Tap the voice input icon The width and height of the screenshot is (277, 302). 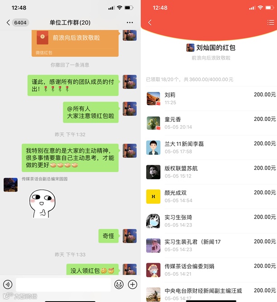coord(8,284)
